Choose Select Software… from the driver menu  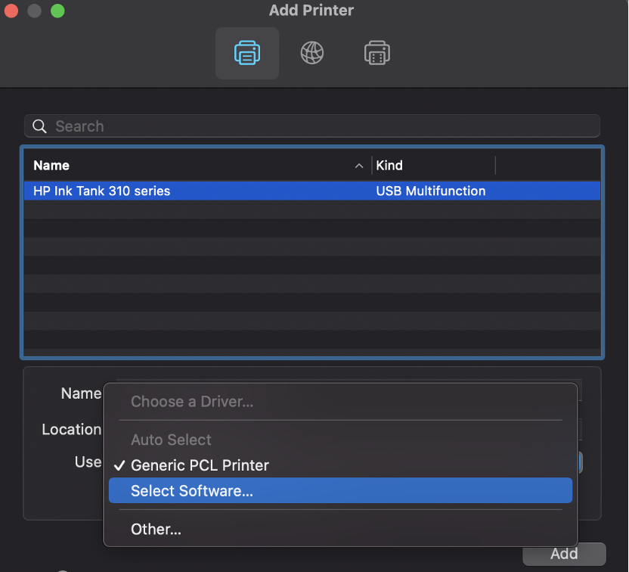(192, 491)
